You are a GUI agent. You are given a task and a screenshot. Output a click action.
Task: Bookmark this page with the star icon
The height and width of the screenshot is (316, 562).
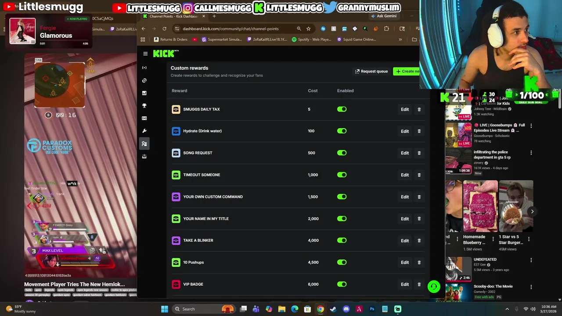coord(308,29)
